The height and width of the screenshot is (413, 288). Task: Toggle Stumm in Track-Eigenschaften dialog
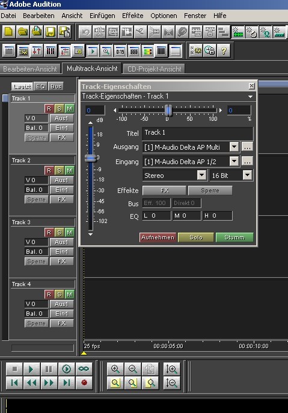point(234,237)
